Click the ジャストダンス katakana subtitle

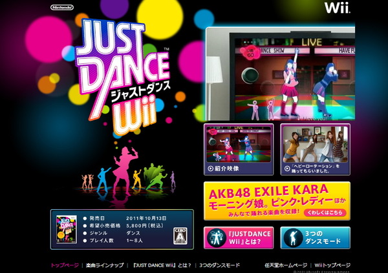[140, 91]
